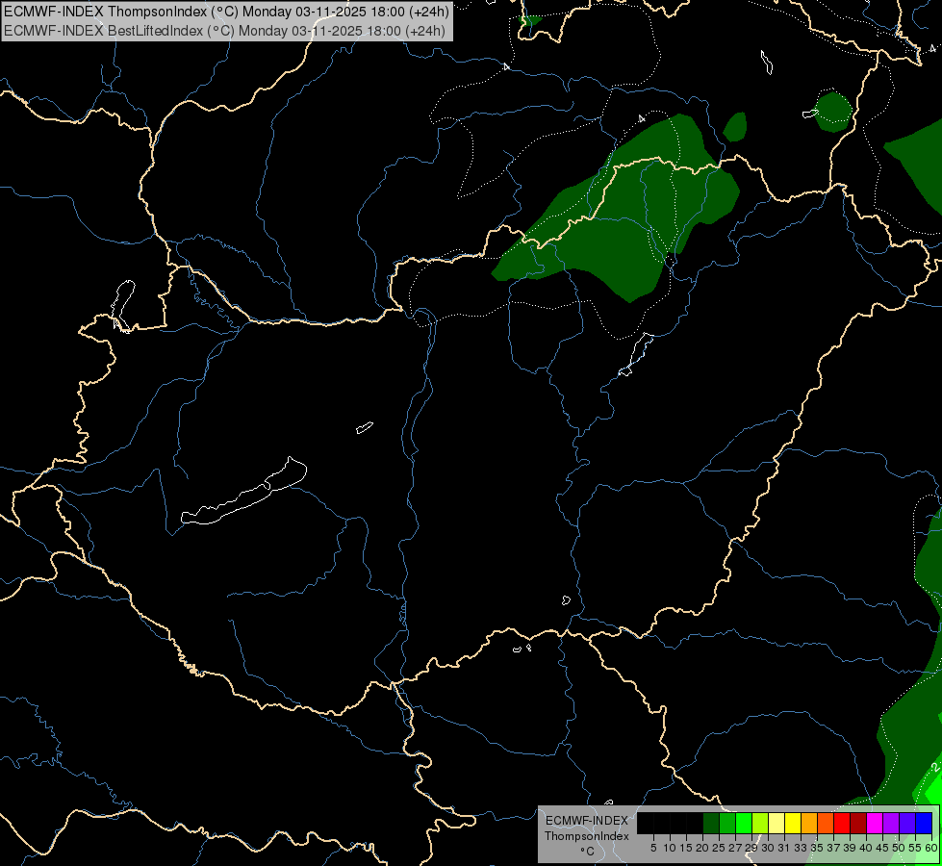Select the dark green 20-25 legend swatch

pyautogui.click(x=711, y=823)
